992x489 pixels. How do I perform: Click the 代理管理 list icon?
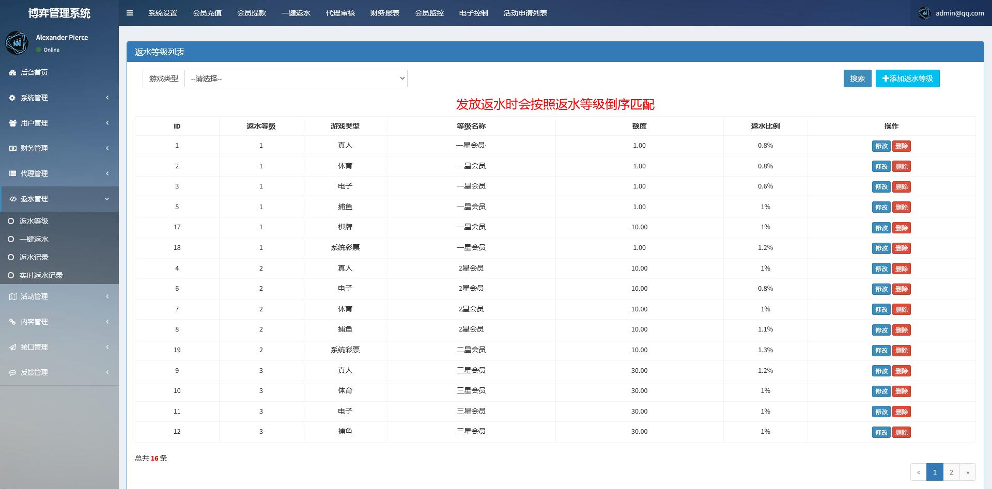[x=13, y=173]
